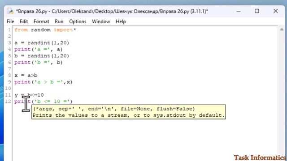Click line number 2 in the gutter

click(9, 36)
